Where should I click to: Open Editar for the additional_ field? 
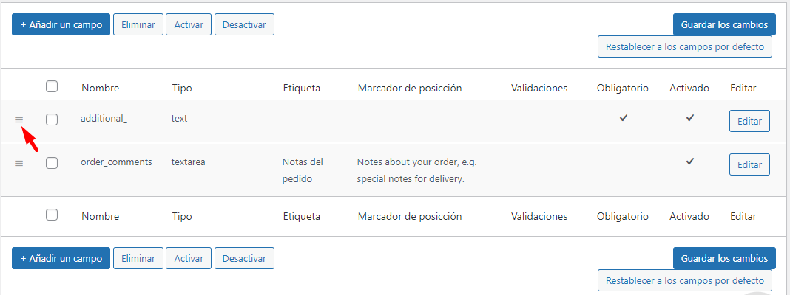750,121
